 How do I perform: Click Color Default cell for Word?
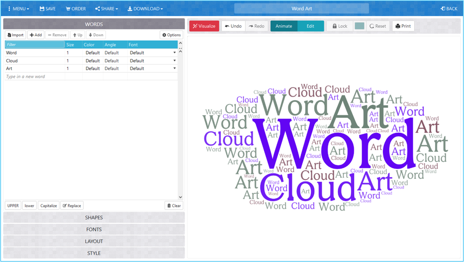[x=93, y=53]
